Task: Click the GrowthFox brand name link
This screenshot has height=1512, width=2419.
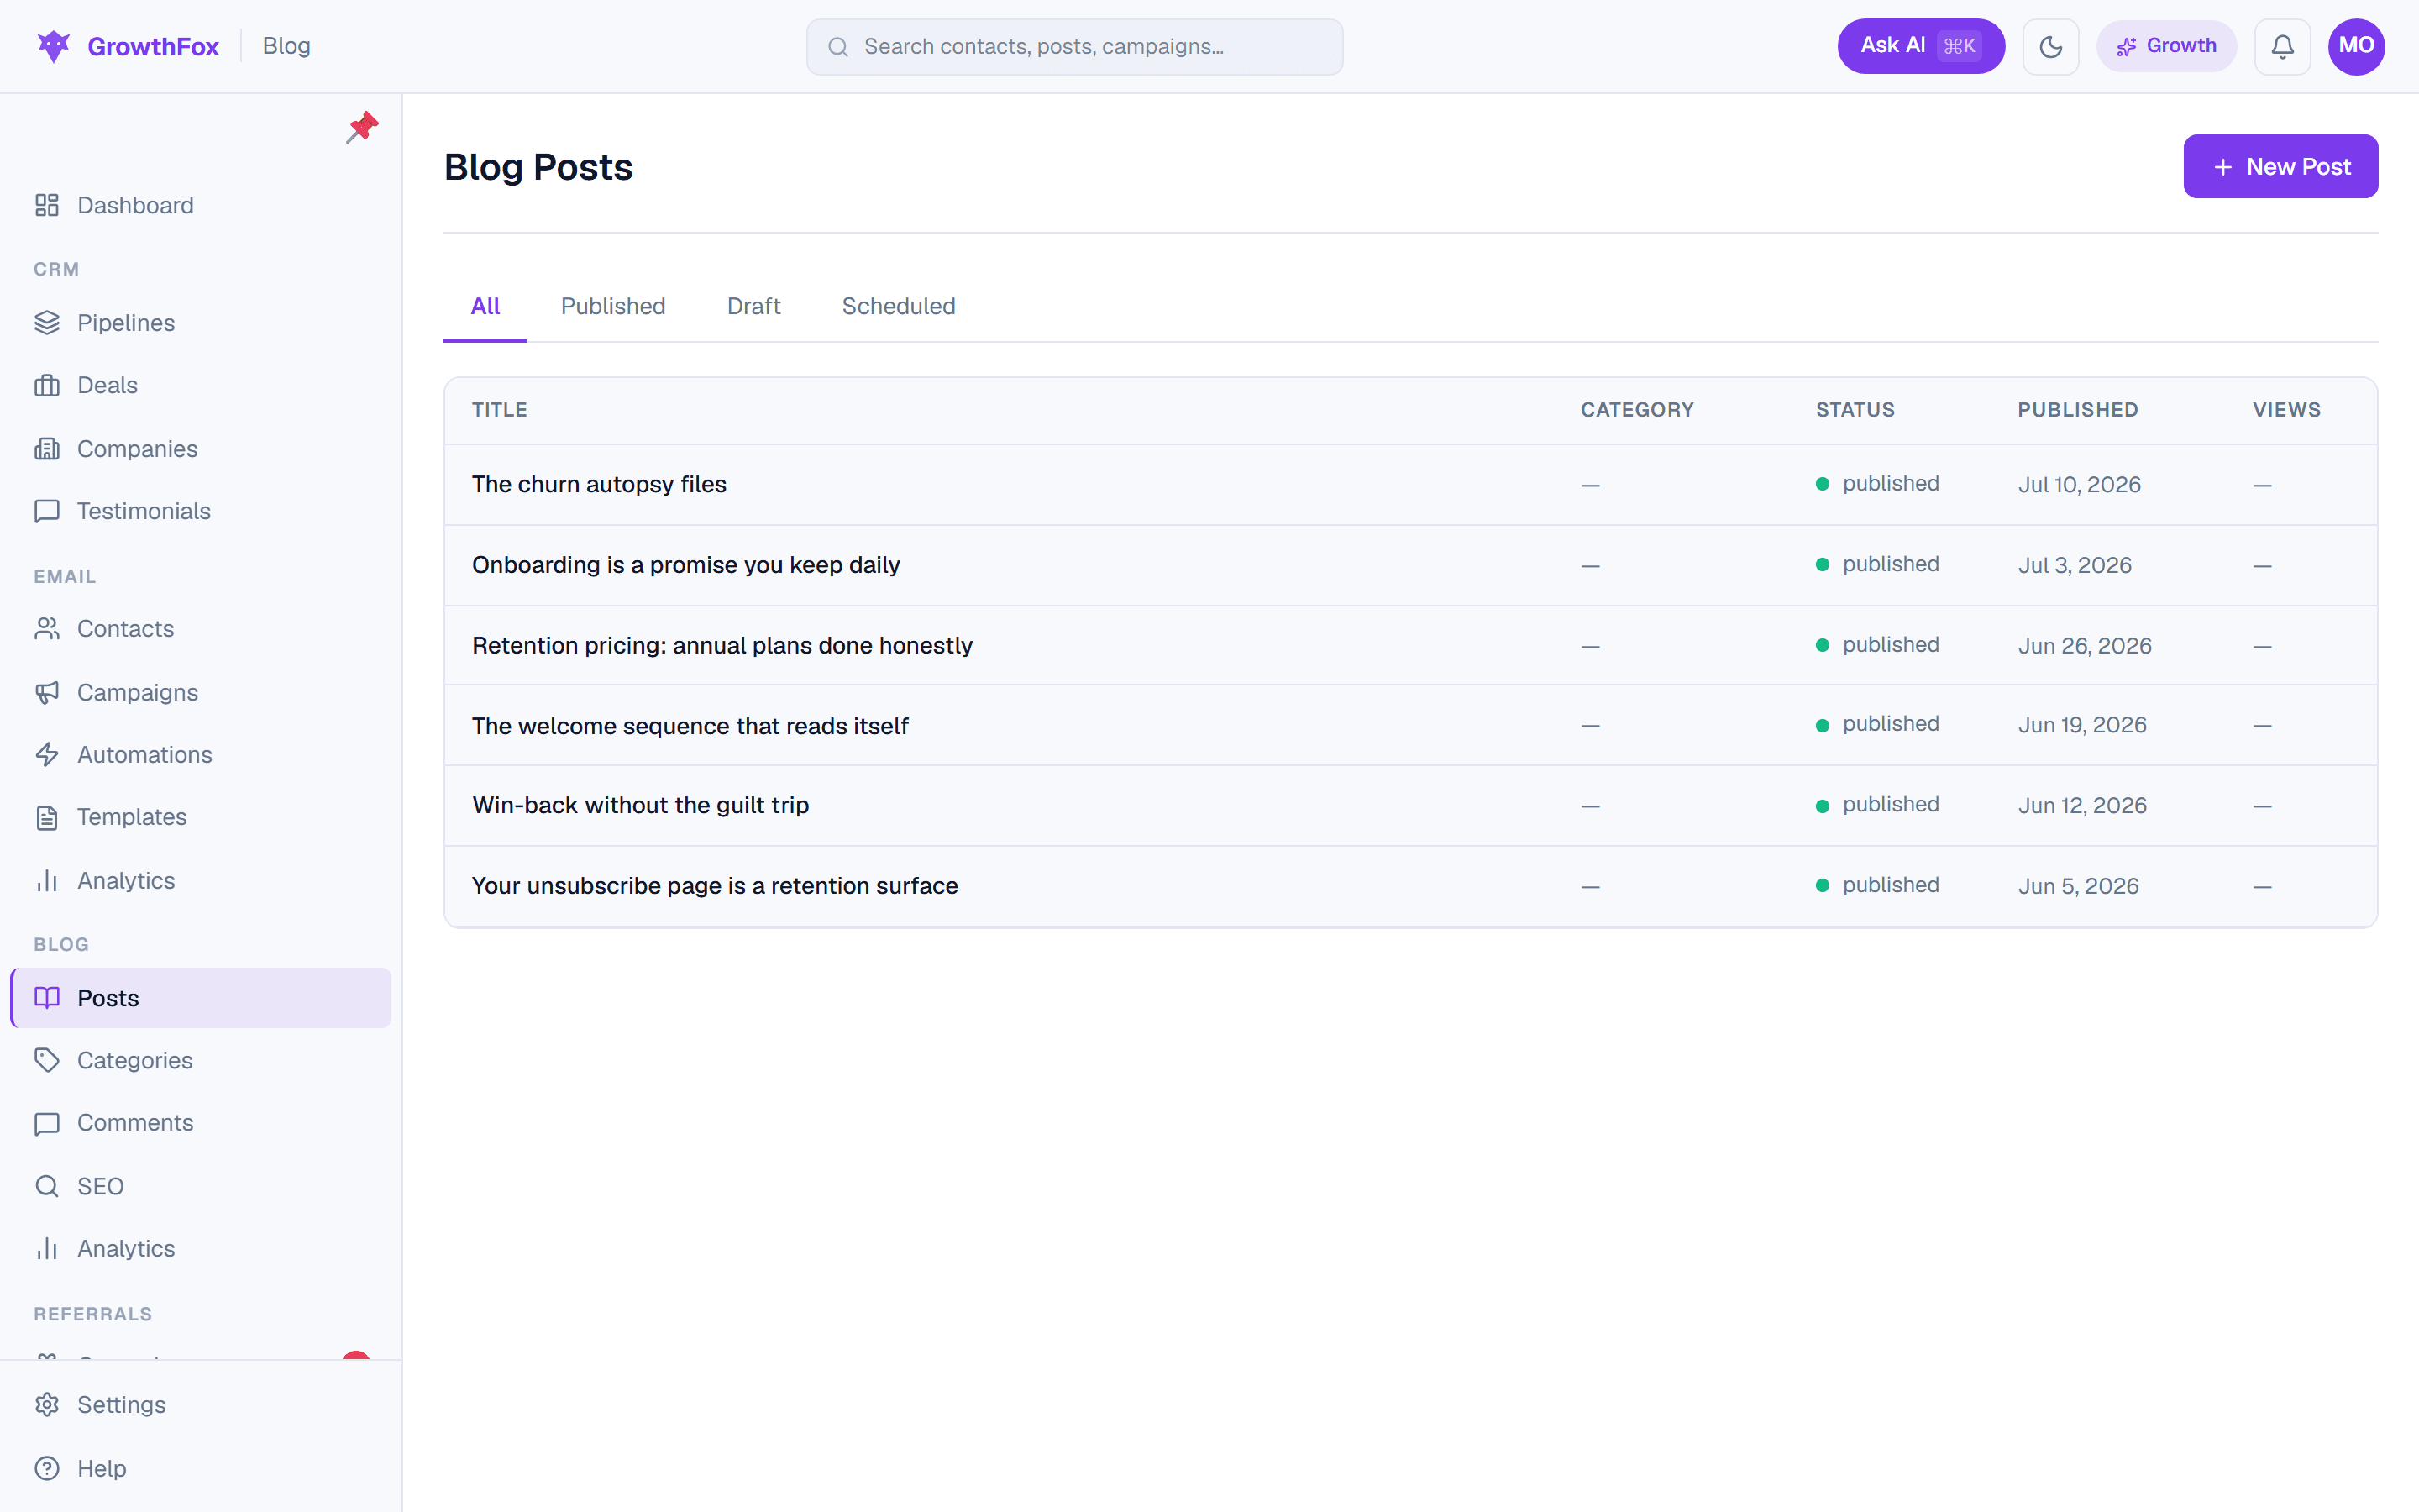Action: click(153, 46)
